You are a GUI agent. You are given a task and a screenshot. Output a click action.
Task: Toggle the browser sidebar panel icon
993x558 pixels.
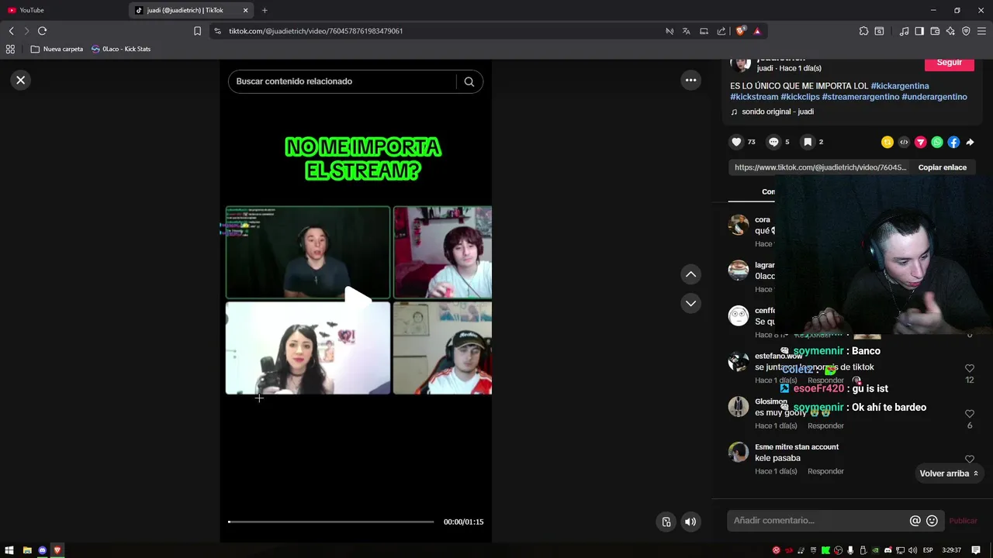[x=919, y=31]
